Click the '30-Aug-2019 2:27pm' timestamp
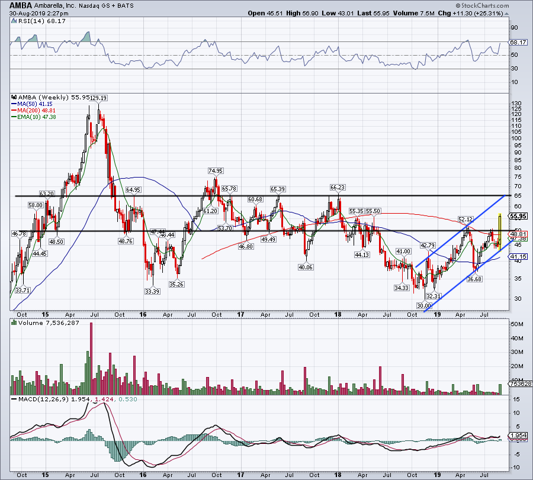This screenshot has height=480, width=533. (38, 14)
